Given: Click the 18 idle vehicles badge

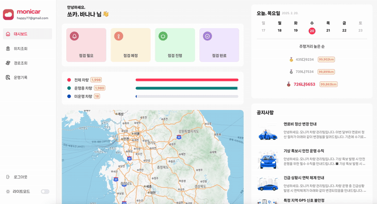Looking at the screenshot, I should (x=97, y=96).
